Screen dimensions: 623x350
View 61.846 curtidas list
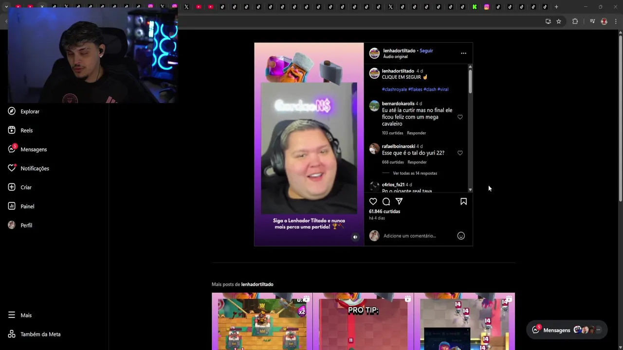[x=385, y=211]
